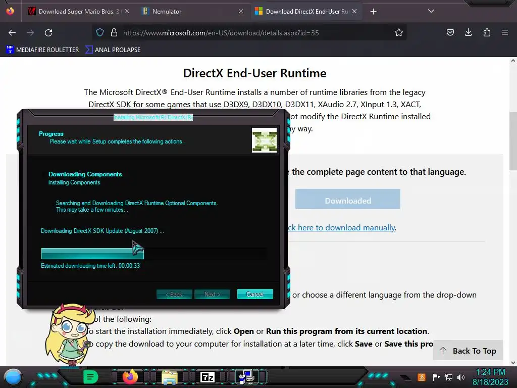Open the green notes app in the taskbar
The image size is (517, 388).
(x=91, y=377)
